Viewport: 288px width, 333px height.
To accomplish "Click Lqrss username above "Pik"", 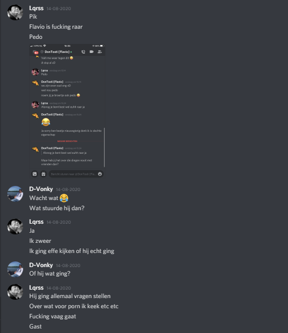I will tap(36, 8).
